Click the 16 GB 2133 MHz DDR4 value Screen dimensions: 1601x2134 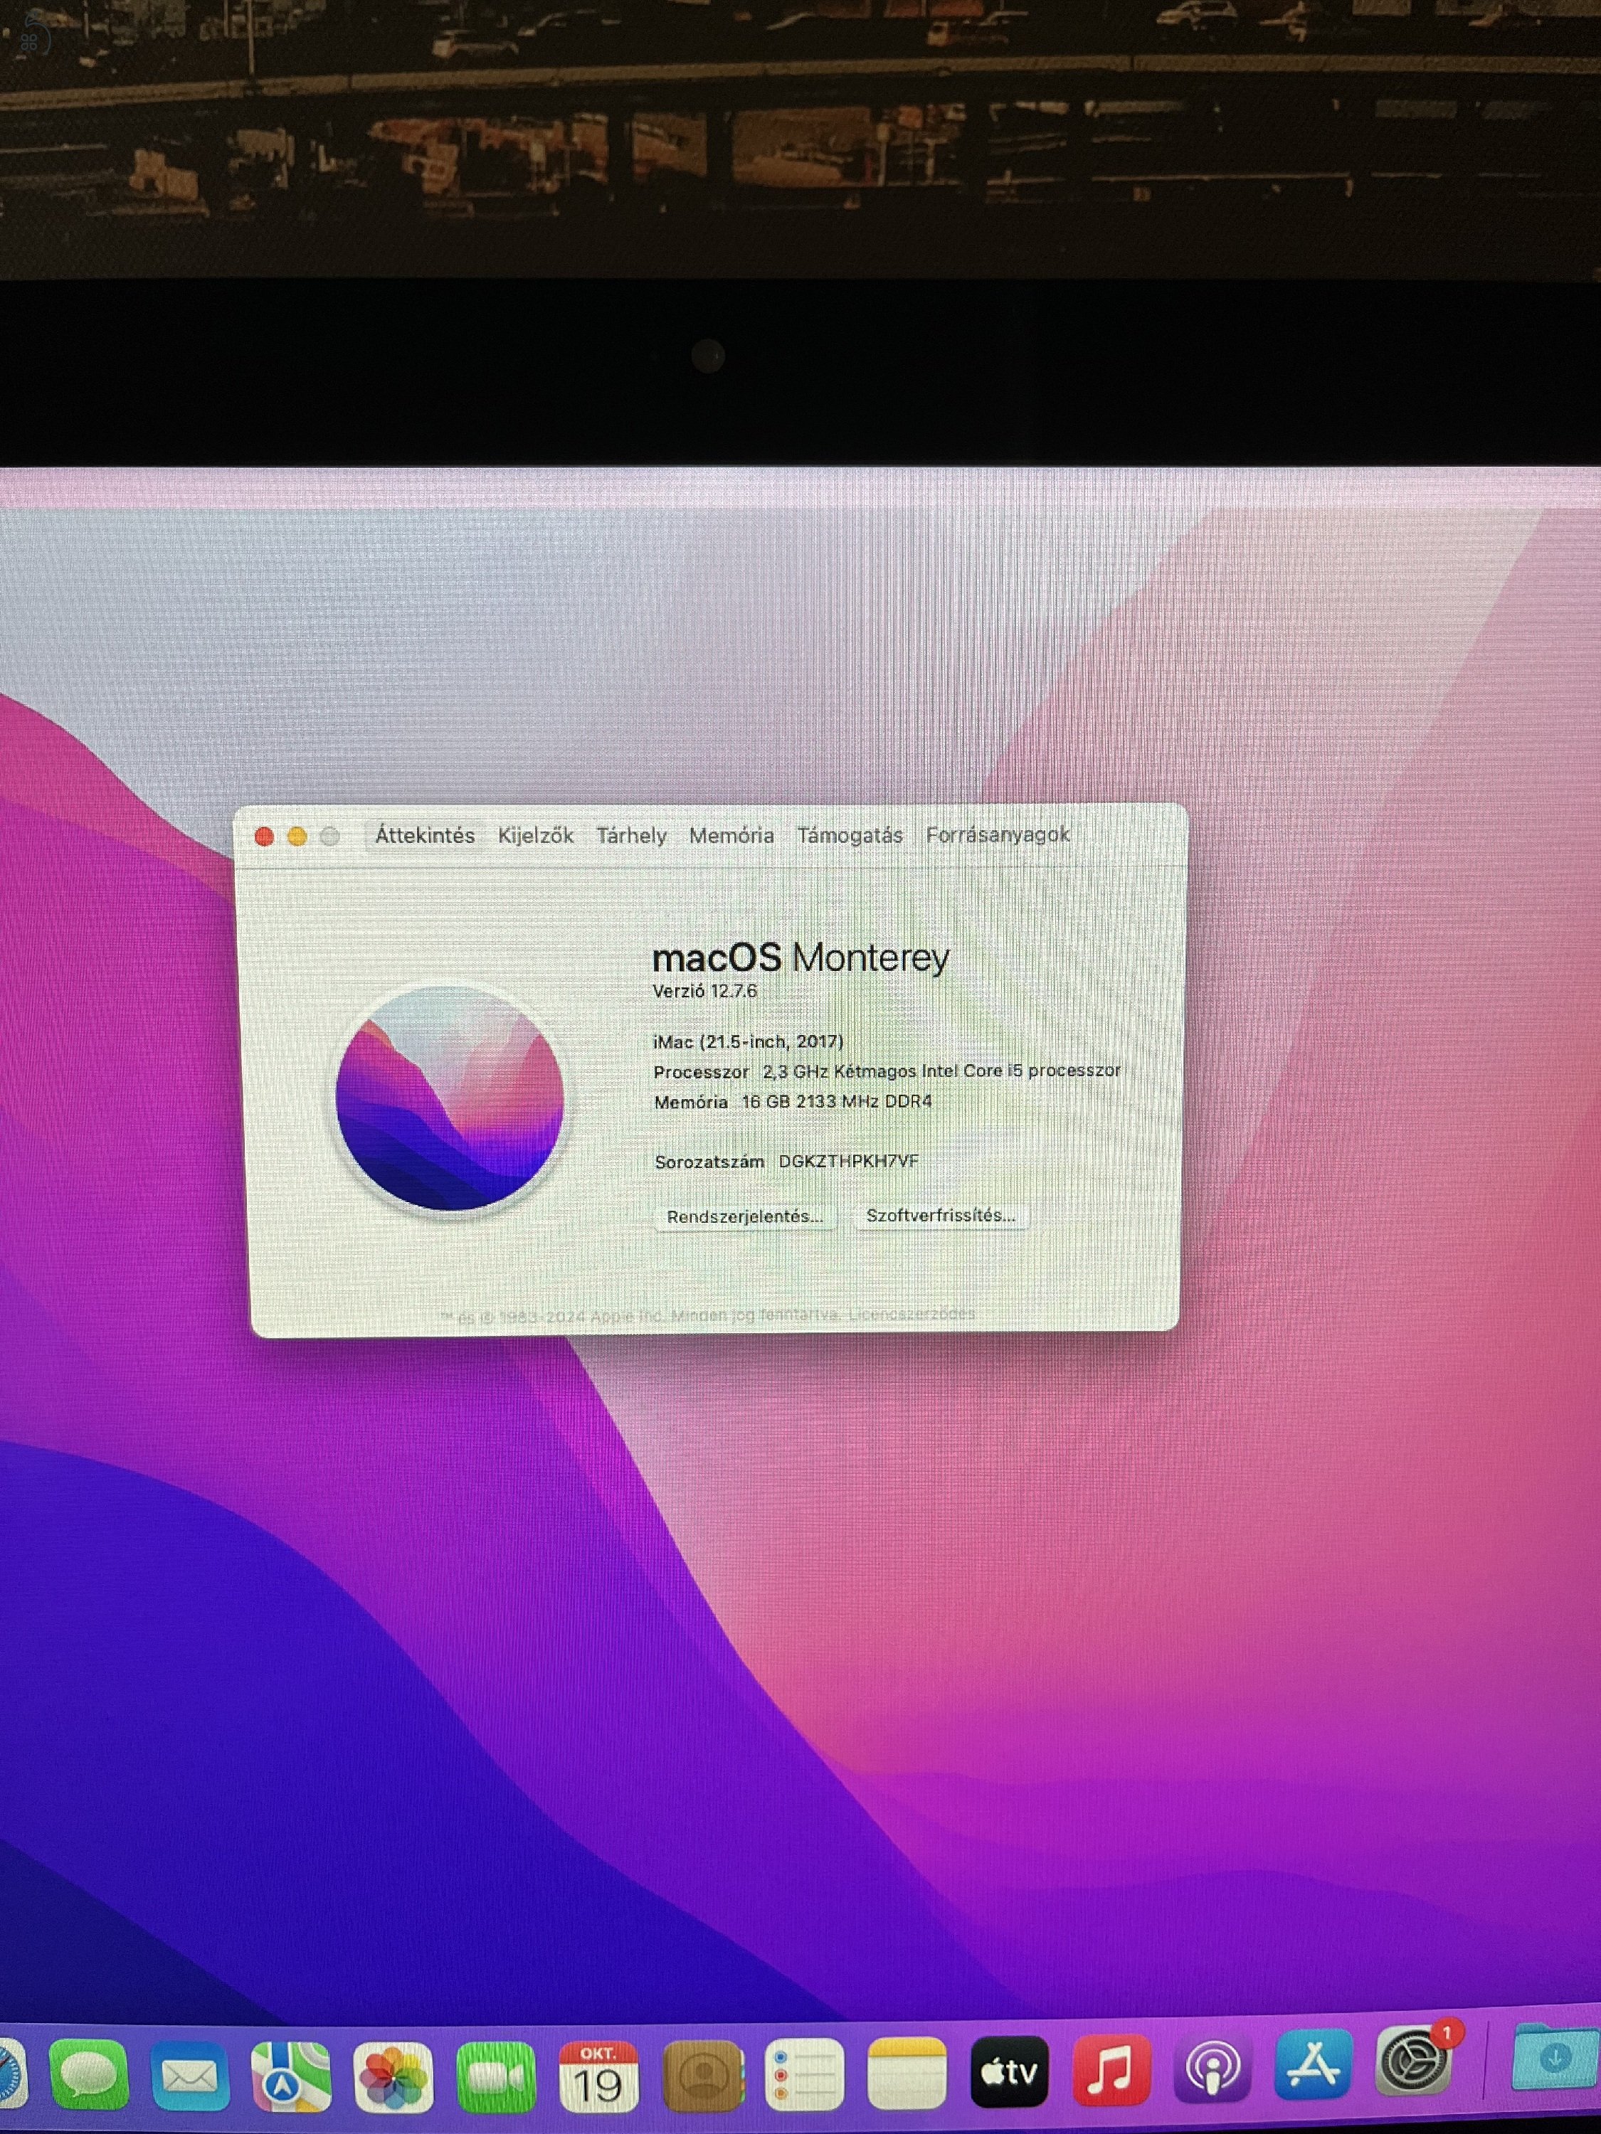point(837,1100)
